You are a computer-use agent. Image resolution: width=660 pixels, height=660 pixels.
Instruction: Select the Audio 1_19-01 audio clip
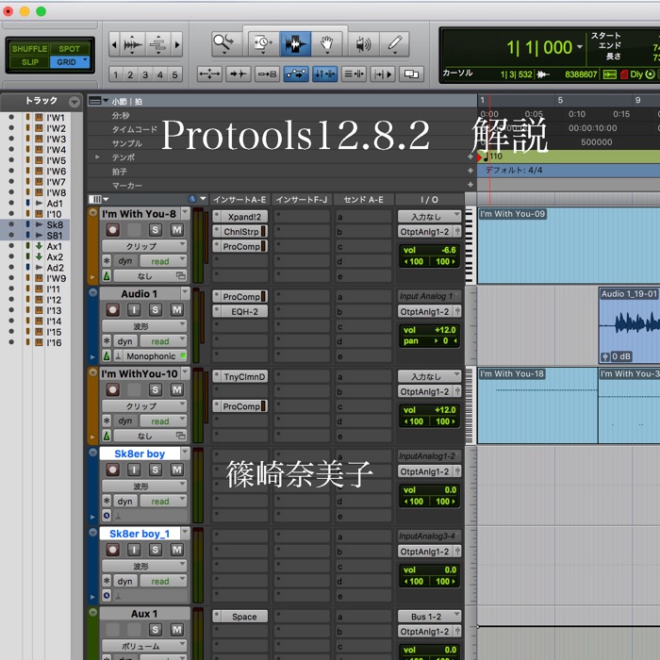pos(629,324)
